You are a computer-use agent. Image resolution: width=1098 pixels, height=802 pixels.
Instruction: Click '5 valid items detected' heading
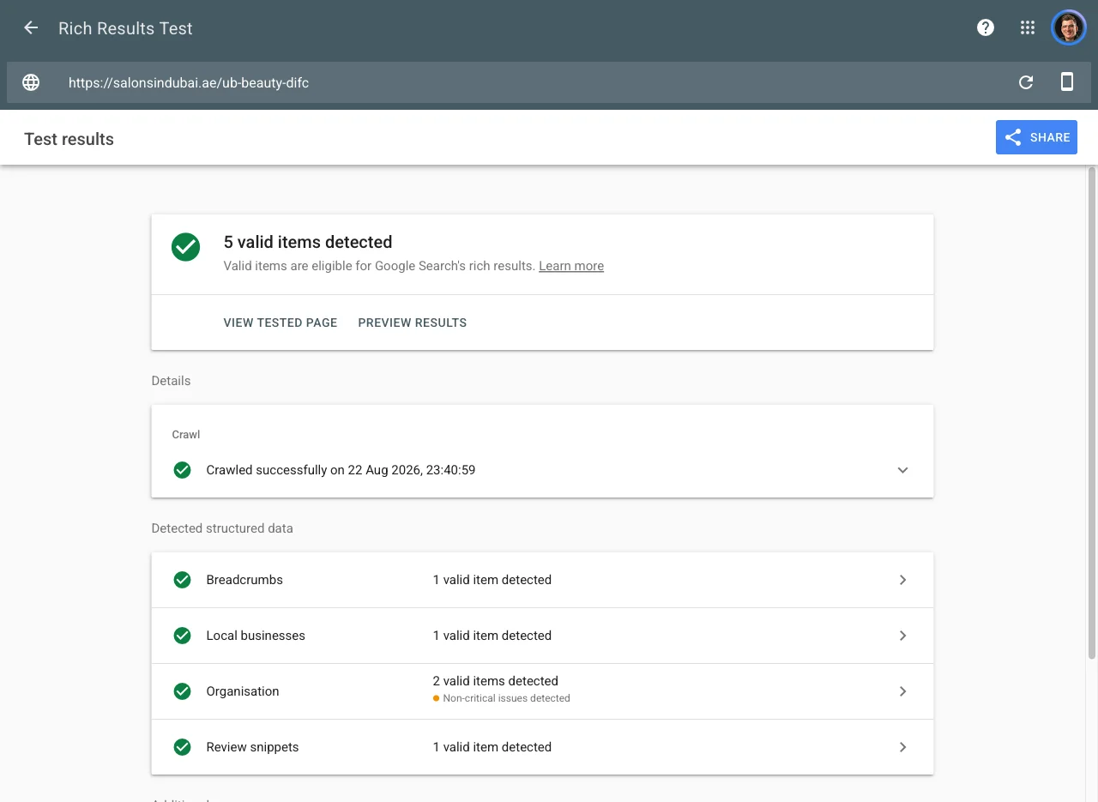pyautogui.click(x=308, y=242)
